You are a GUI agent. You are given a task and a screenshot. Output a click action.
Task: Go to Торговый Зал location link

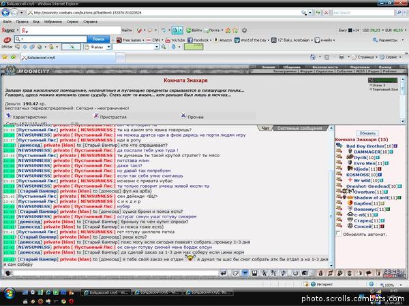[384, 89]
